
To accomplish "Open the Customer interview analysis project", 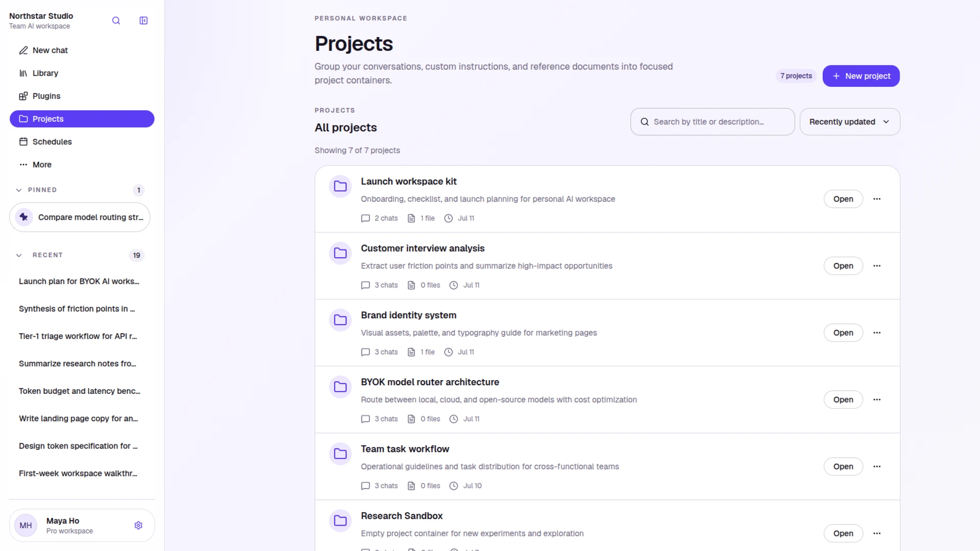I will [843, 266].
